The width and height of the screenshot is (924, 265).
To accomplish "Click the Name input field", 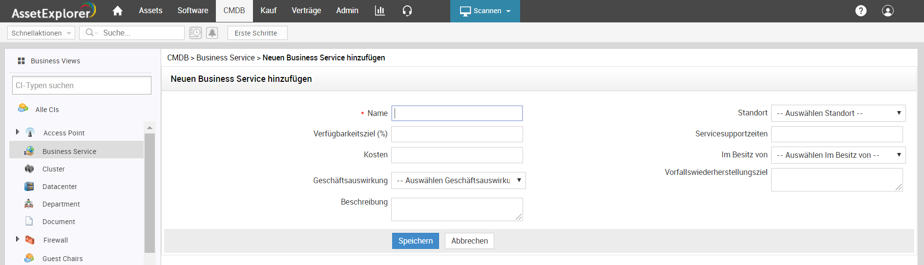I will point(457,113).
